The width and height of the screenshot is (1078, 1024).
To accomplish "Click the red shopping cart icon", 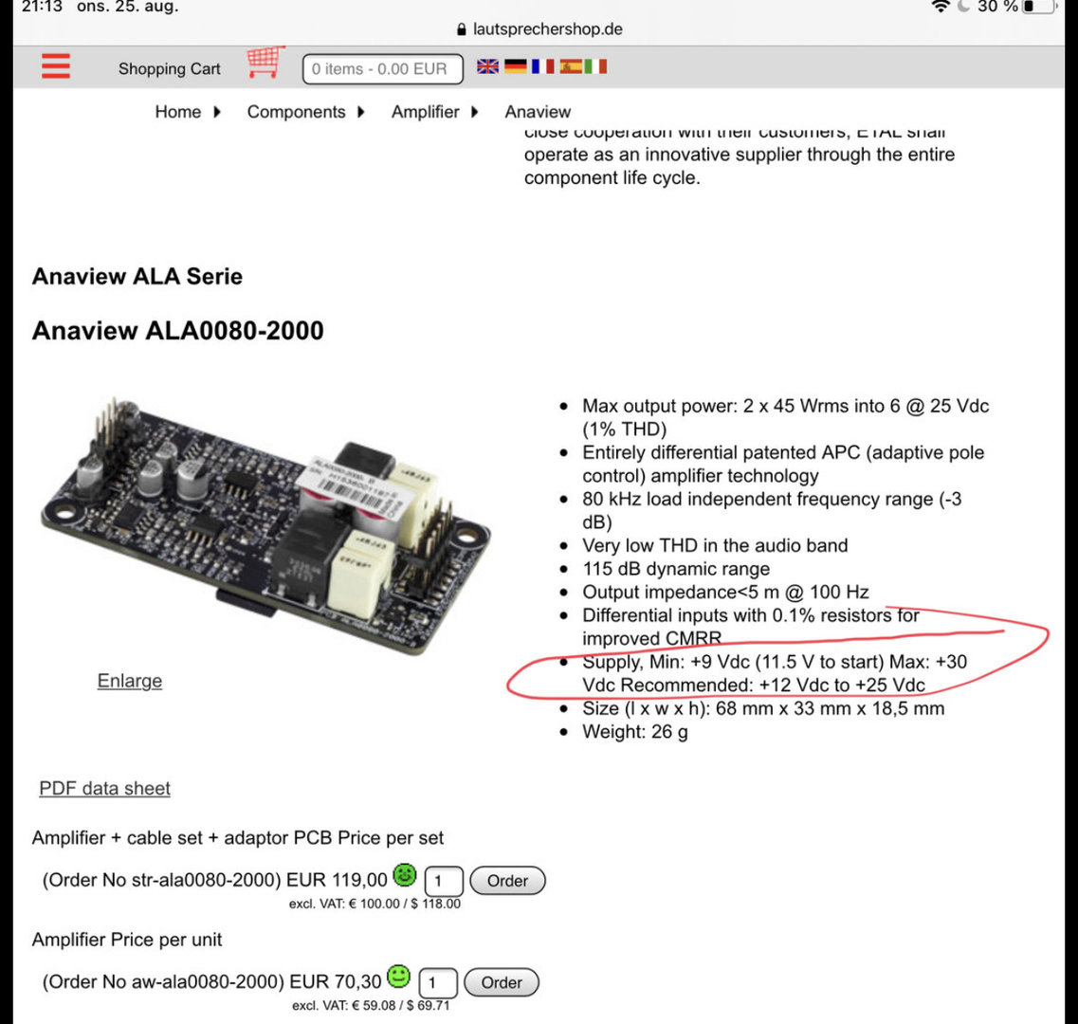I will [265, 63].
